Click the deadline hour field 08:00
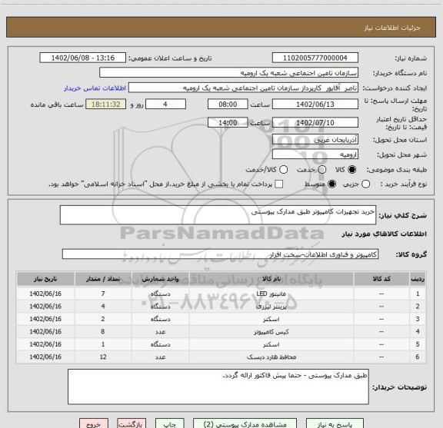Viewport: 443px width, 428px height. coord(228,105)
